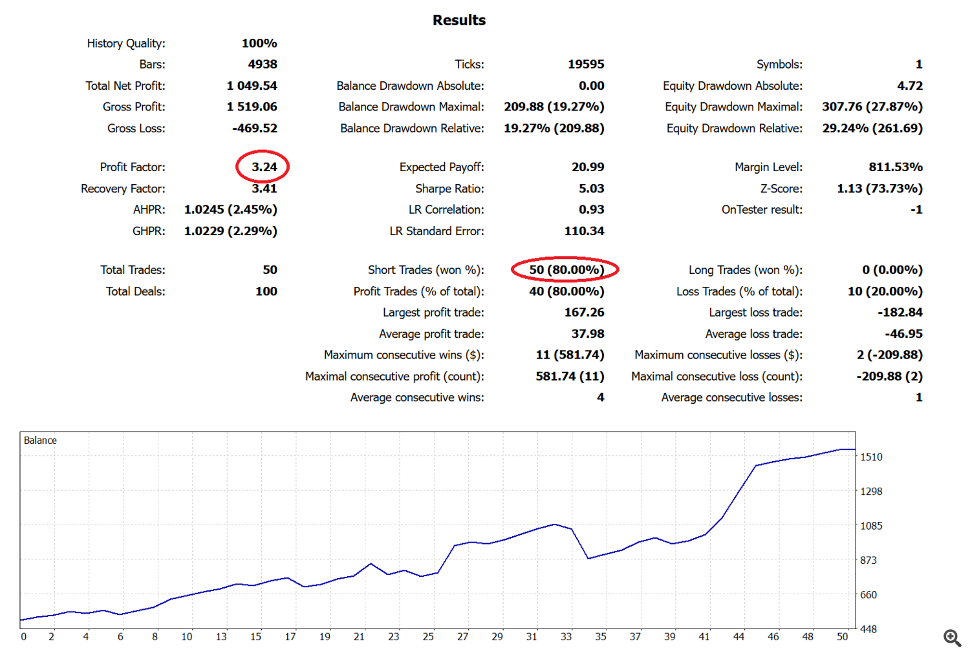
Task: Click the Balance label in the chart
Action: point(40,441)
